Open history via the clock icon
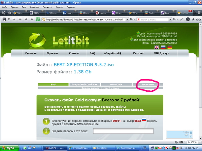 click(x=188, y=19)
